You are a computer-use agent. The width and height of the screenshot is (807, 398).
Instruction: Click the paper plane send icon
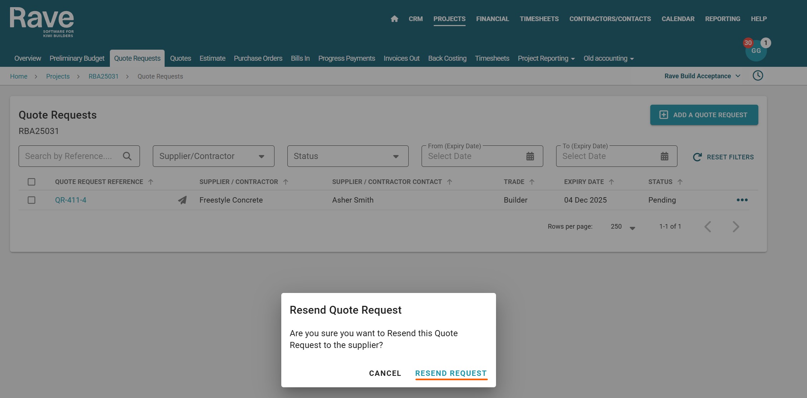click(x=183, y=200)
